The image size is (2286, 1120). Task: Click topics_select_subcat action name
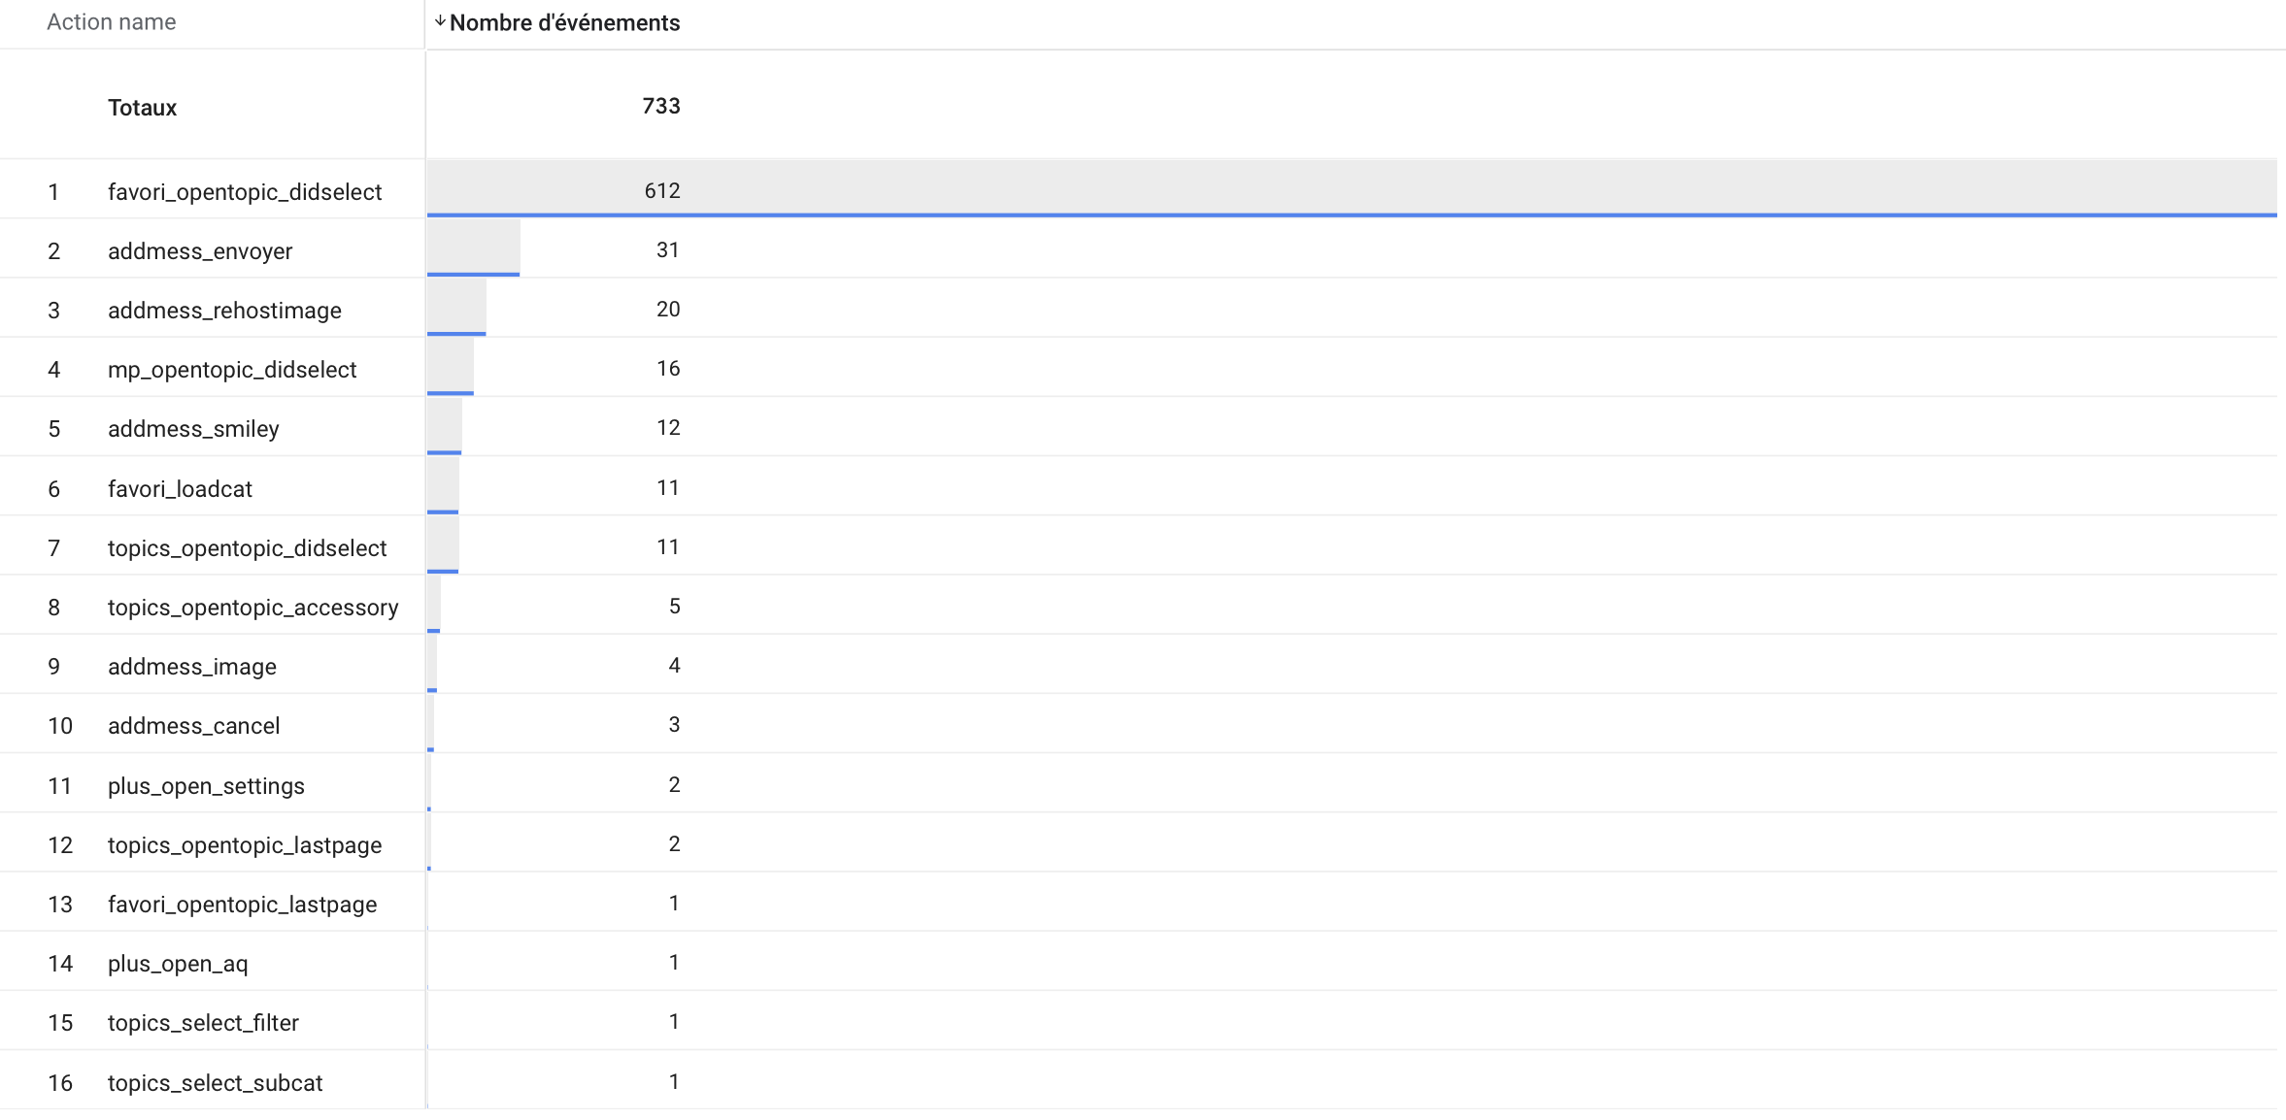tap(215, 1083)
